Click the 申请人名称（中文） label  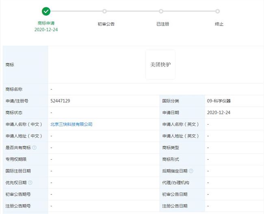pyautogui.click(x=24, y=124)
